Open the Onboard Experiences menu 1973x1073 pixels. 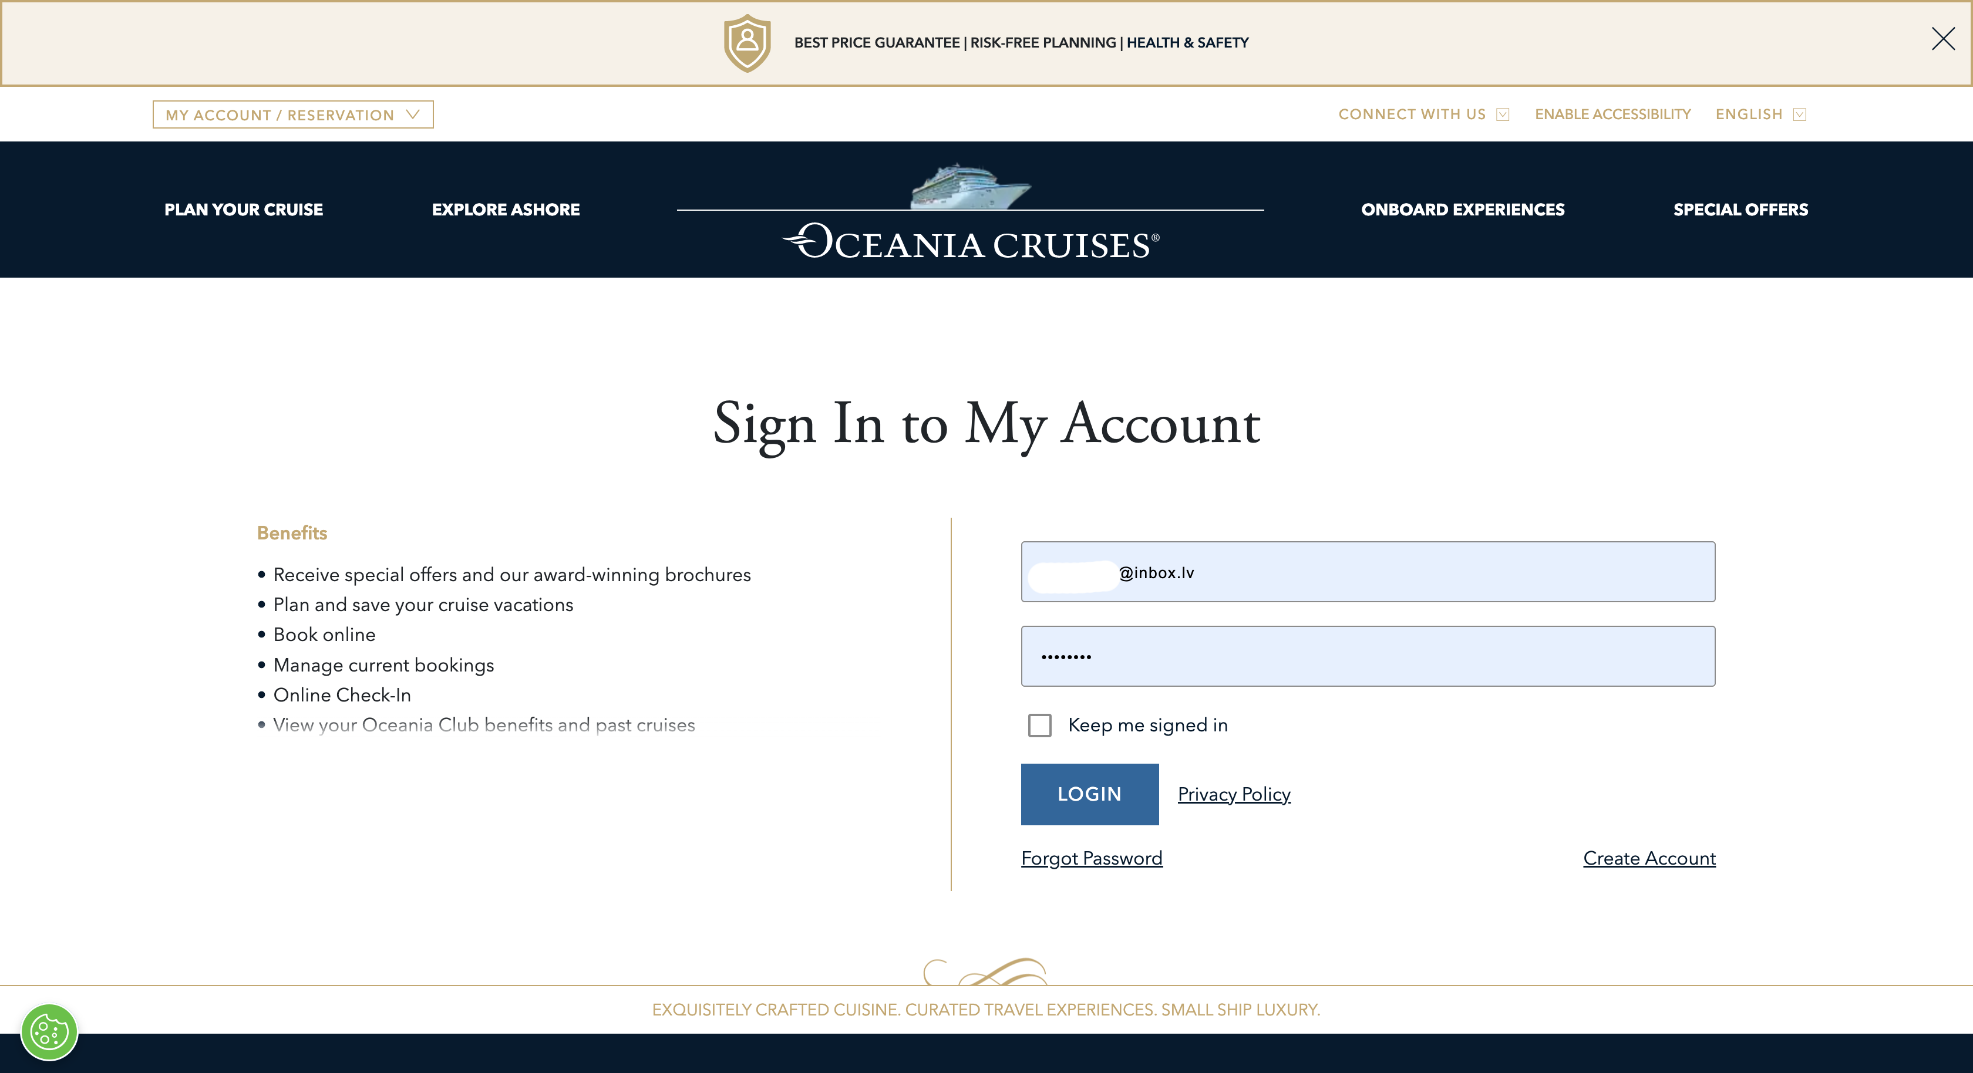[x=1462, y=209]
